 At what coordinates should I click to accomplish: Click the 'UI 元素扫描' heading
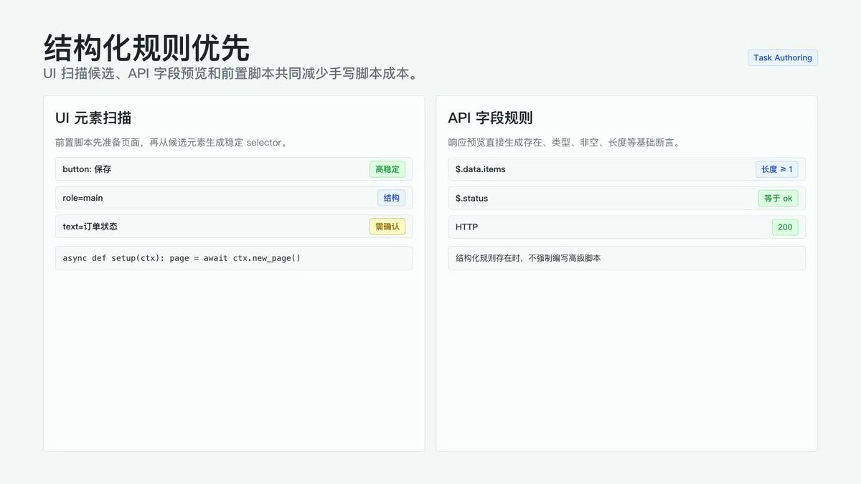[x=93, y=118]
